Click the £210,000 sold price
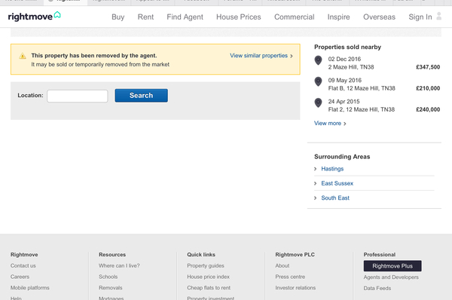The image size is (452, 300). coord(428,88)
